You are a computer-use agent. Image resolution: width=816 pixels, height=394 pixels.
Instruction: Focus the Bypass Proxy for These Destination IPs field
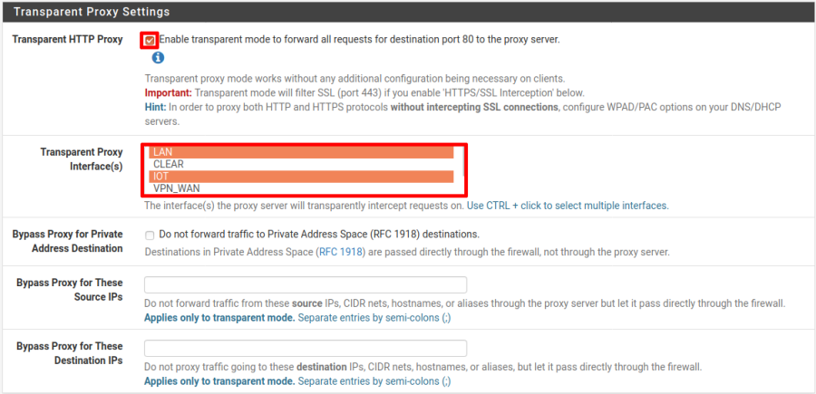pyautogui.click(x=306, y=349)
